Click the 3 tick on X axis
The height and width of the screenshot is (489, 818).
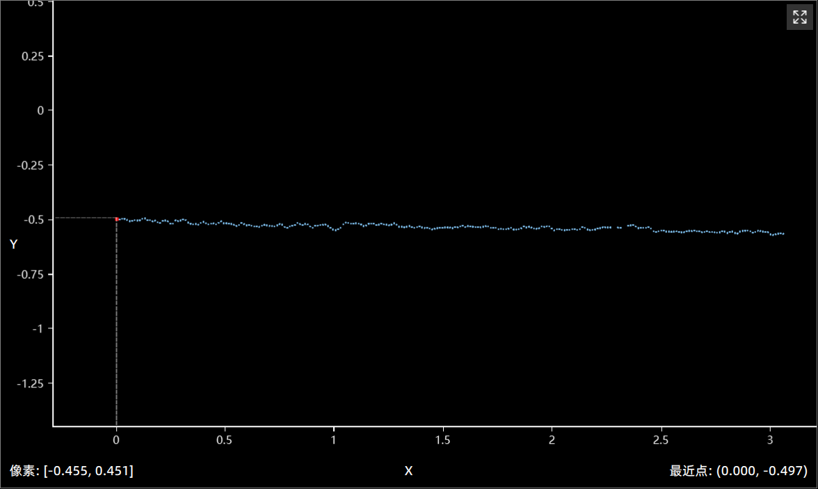770,440
